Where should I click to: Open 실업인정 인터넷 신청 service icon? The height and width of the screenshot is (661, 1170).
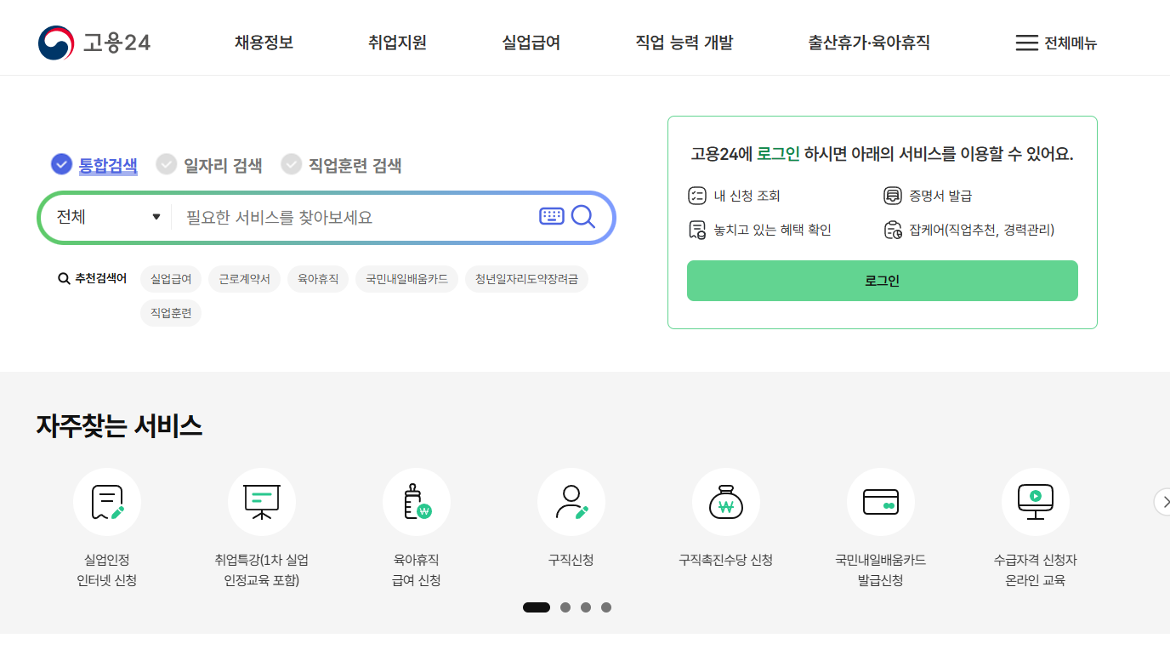[x=107, y=502]
